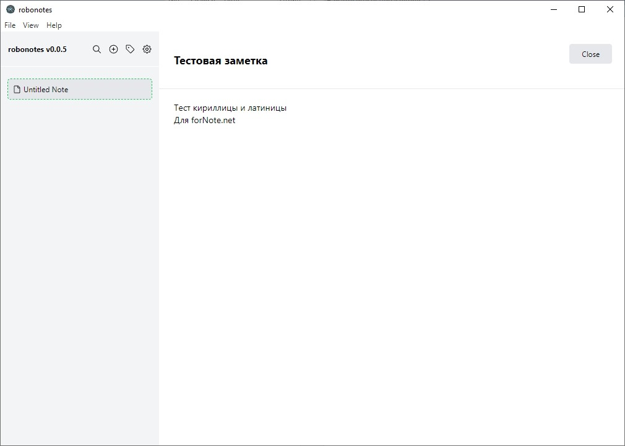Open the tags panel via tag icon
Viewport: 625px width, 446px height.
130,49
